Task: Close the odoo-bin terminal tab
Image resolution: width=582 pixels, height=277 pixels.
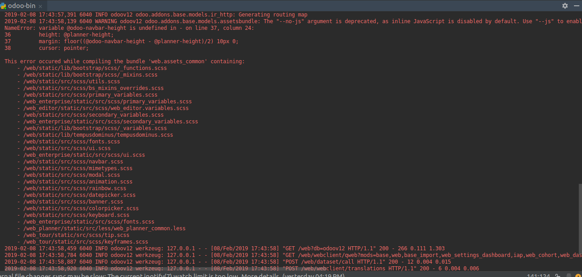Action: click(41, 6)
